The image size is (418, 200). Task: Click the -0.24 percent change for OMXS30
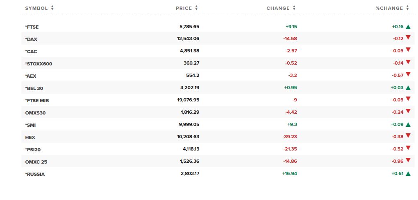pos(398,112)
